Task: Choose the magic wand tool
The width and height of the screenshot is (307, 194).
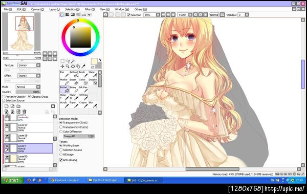Action: pyautogui.click(x=73, y=61)
